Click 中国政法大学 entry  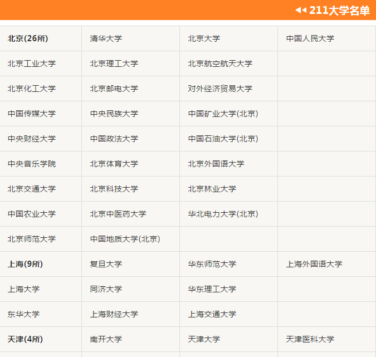point(114,139)
